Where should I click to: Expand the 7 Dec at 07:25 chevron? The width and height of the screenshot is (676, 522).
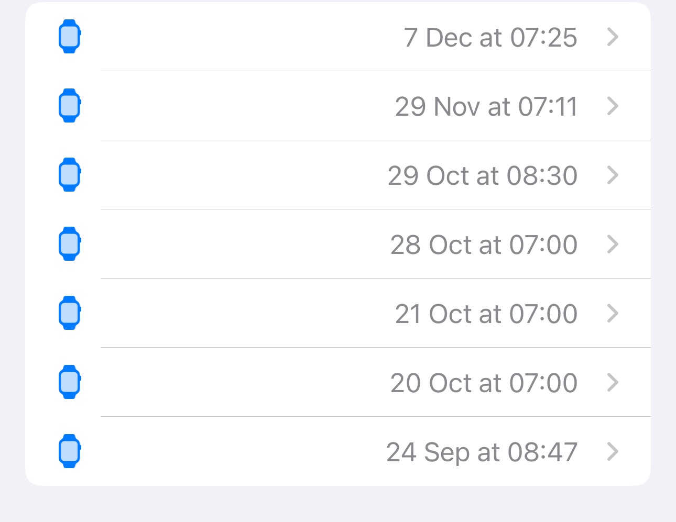coord(613,37)
